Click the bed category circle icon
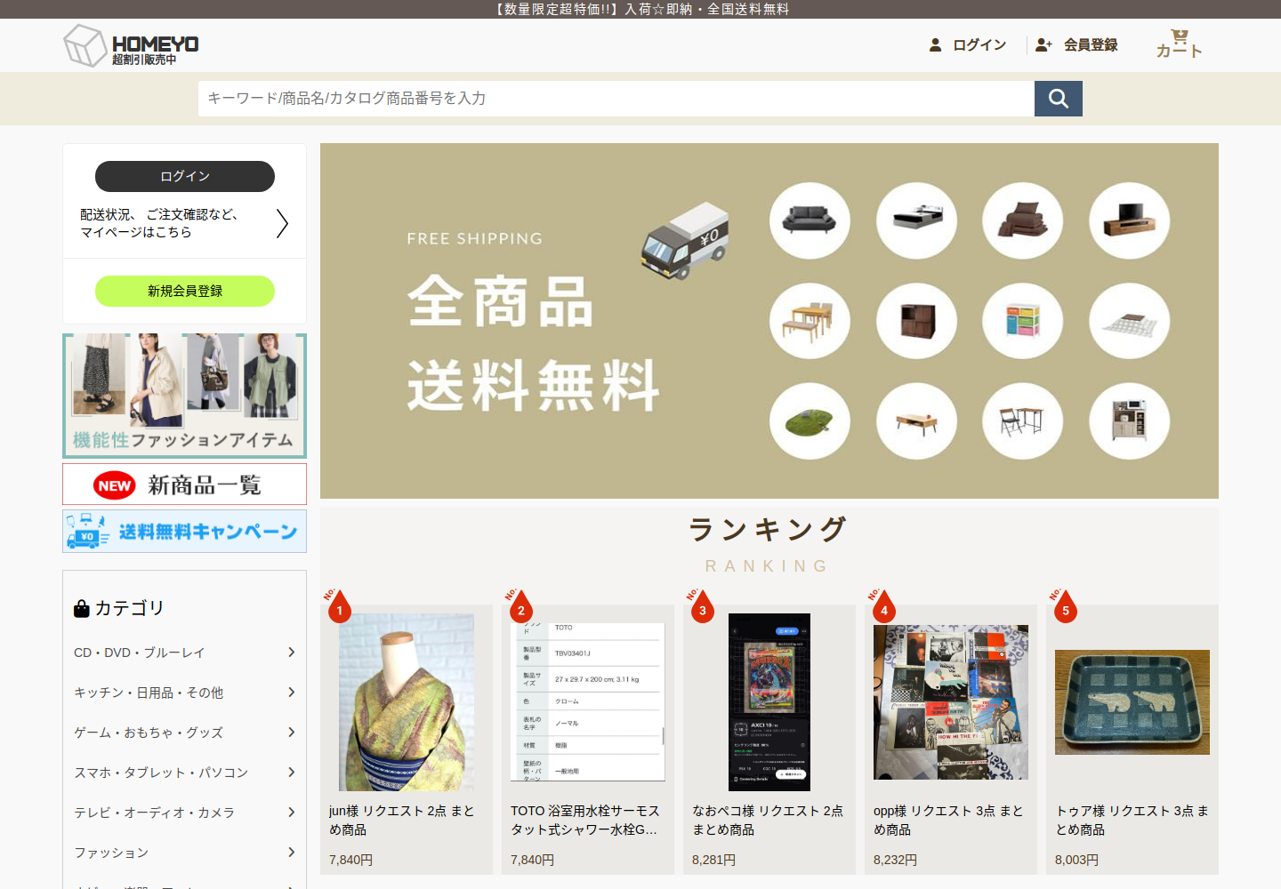This screenshot has height=889, width=1281. 916,220
